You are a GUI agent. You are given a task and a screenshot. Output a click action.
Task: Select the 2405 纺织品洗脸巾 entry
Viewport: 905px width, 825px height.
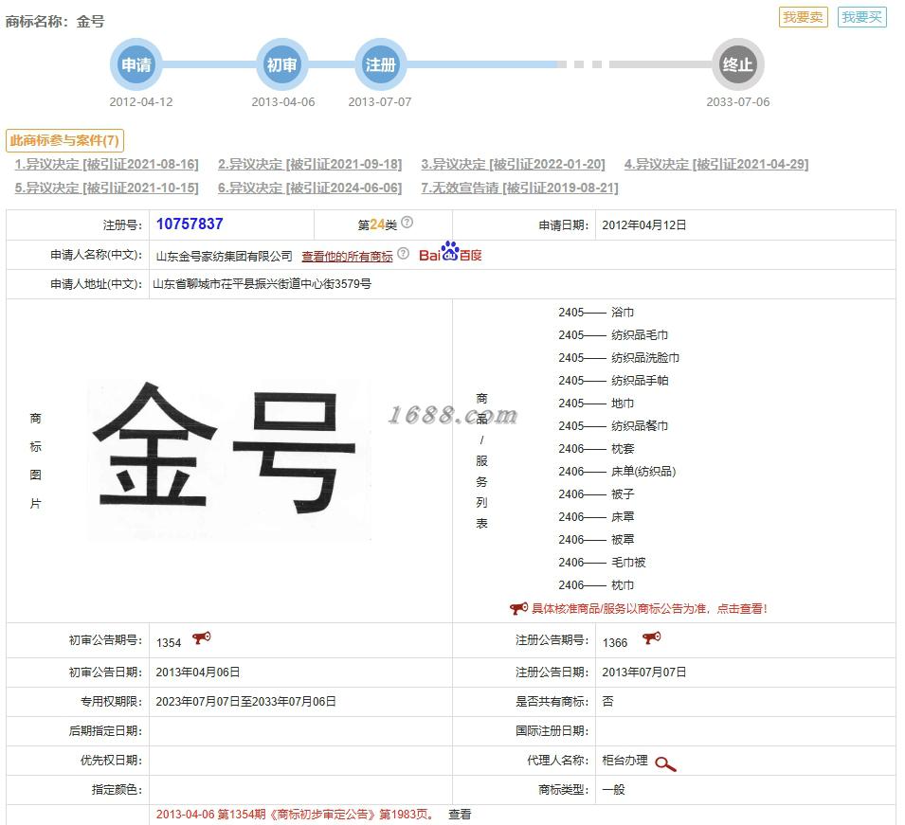(x=619, y=358)
